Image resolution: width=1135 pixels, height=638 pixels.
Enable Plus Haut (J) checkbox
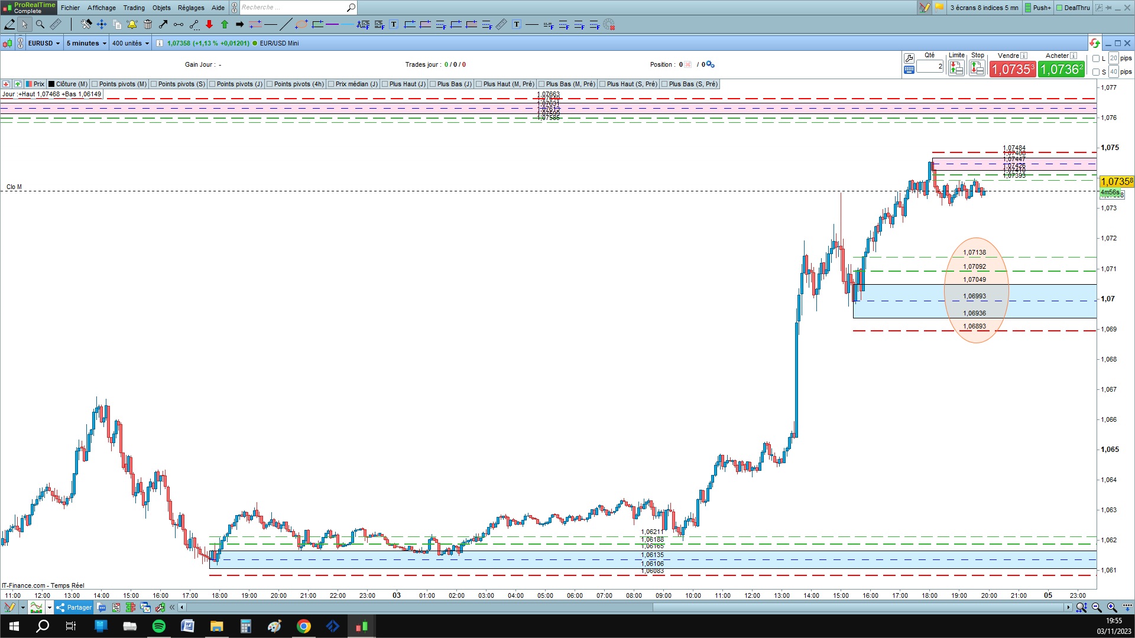point(385,84)
